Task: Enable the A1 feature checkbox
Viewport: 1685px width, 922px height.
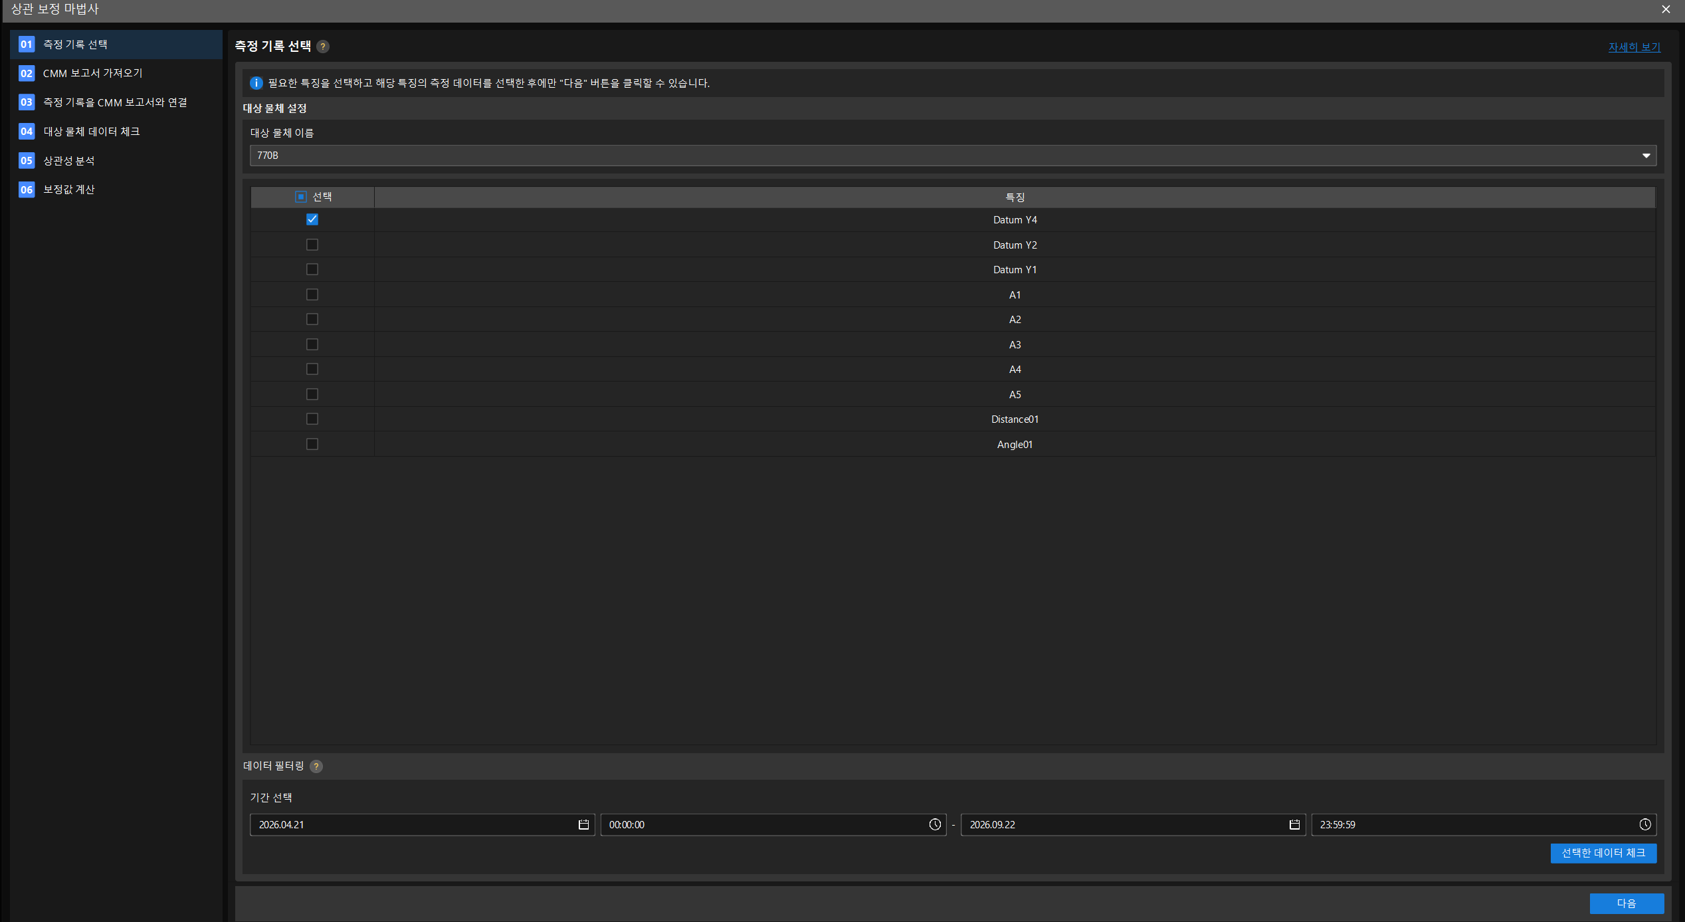Action: 312,294
